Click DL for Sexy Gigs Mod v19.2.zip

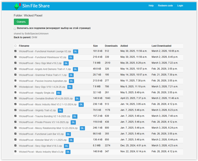66,63
